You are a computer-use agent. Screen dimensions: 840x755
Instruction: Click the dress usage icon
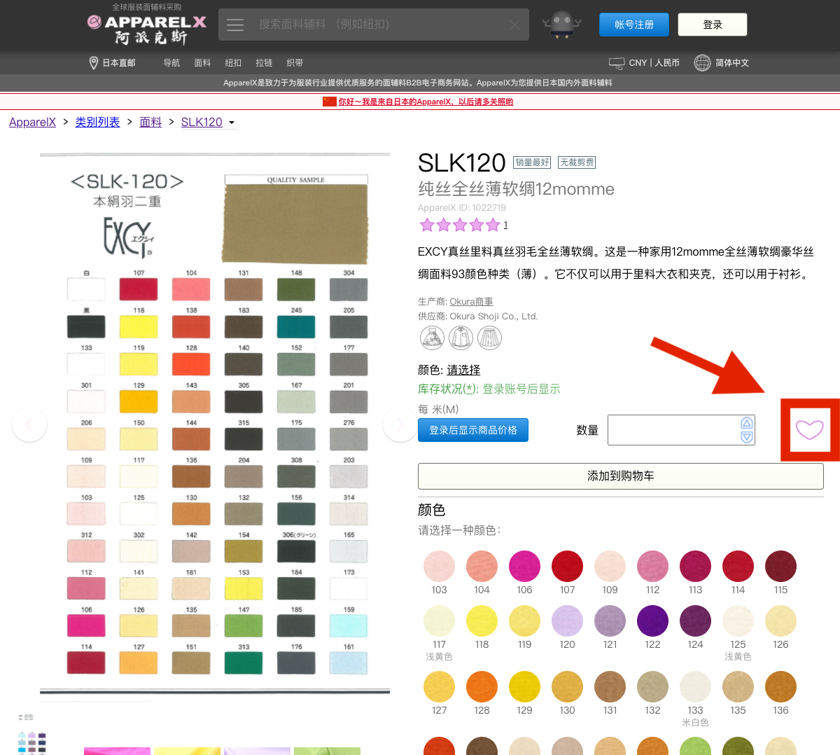[432, 338]
